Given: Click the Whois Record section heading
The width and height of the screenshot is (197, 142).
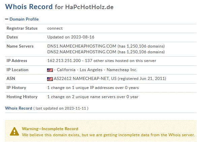Looking at the screenshot, I should (x=19, y=108).
